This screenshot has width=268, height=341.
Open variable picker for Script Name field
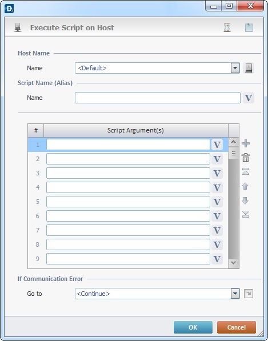249,98
